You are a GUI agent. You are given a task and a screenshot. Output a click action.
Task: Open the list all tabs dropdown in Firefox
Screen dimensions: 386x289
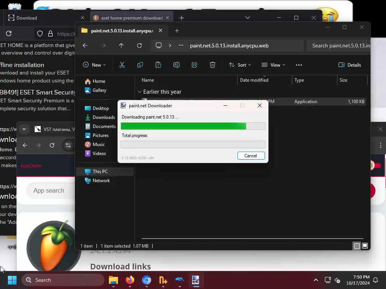point(248,17)
